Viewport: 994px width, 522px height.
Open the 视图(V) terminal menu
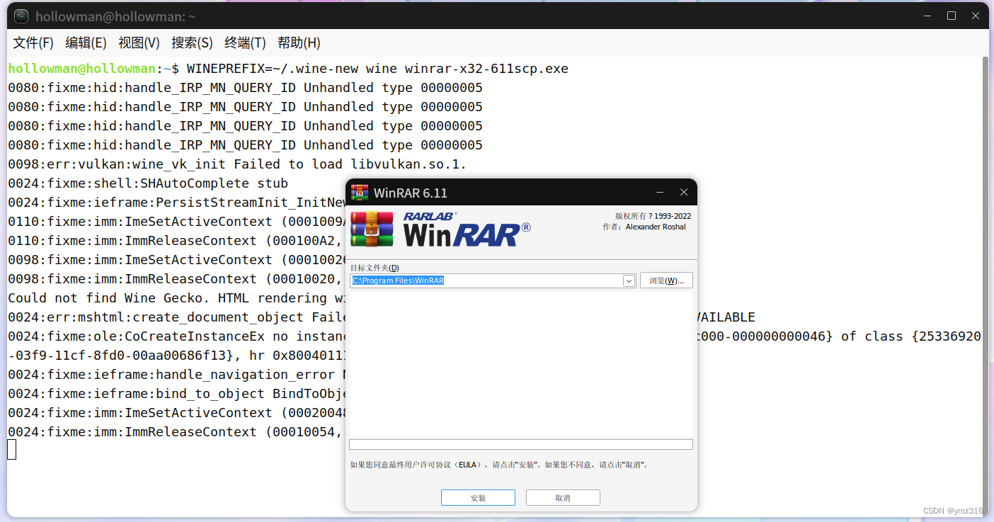coord(139,42)
